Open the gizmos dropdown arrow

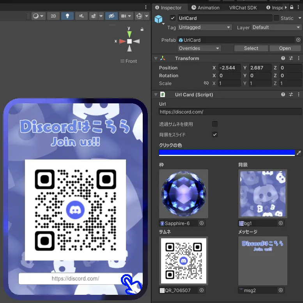point(147,16)
